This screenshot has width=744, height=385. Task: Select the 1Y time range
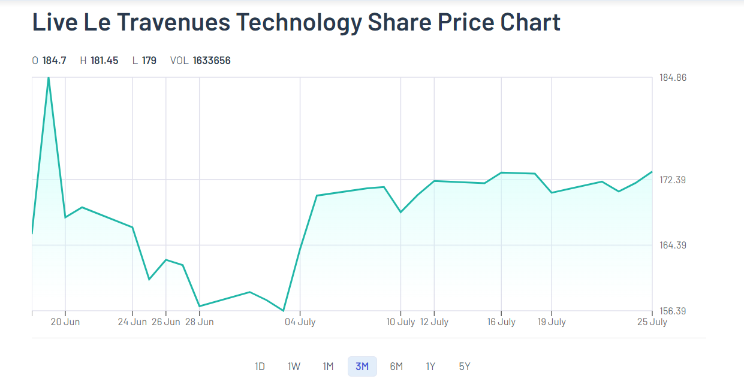coord(430,366)
